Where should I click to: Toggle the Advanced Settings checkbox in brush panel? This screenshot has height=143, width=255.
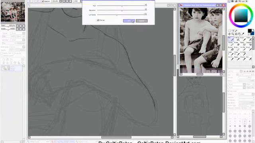(x=229, y=91)
